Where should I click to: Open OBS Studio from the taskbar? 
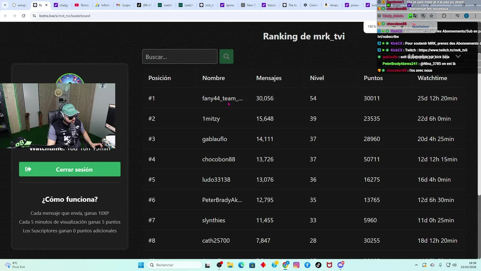pyautogui.click(x=219, y=265)
